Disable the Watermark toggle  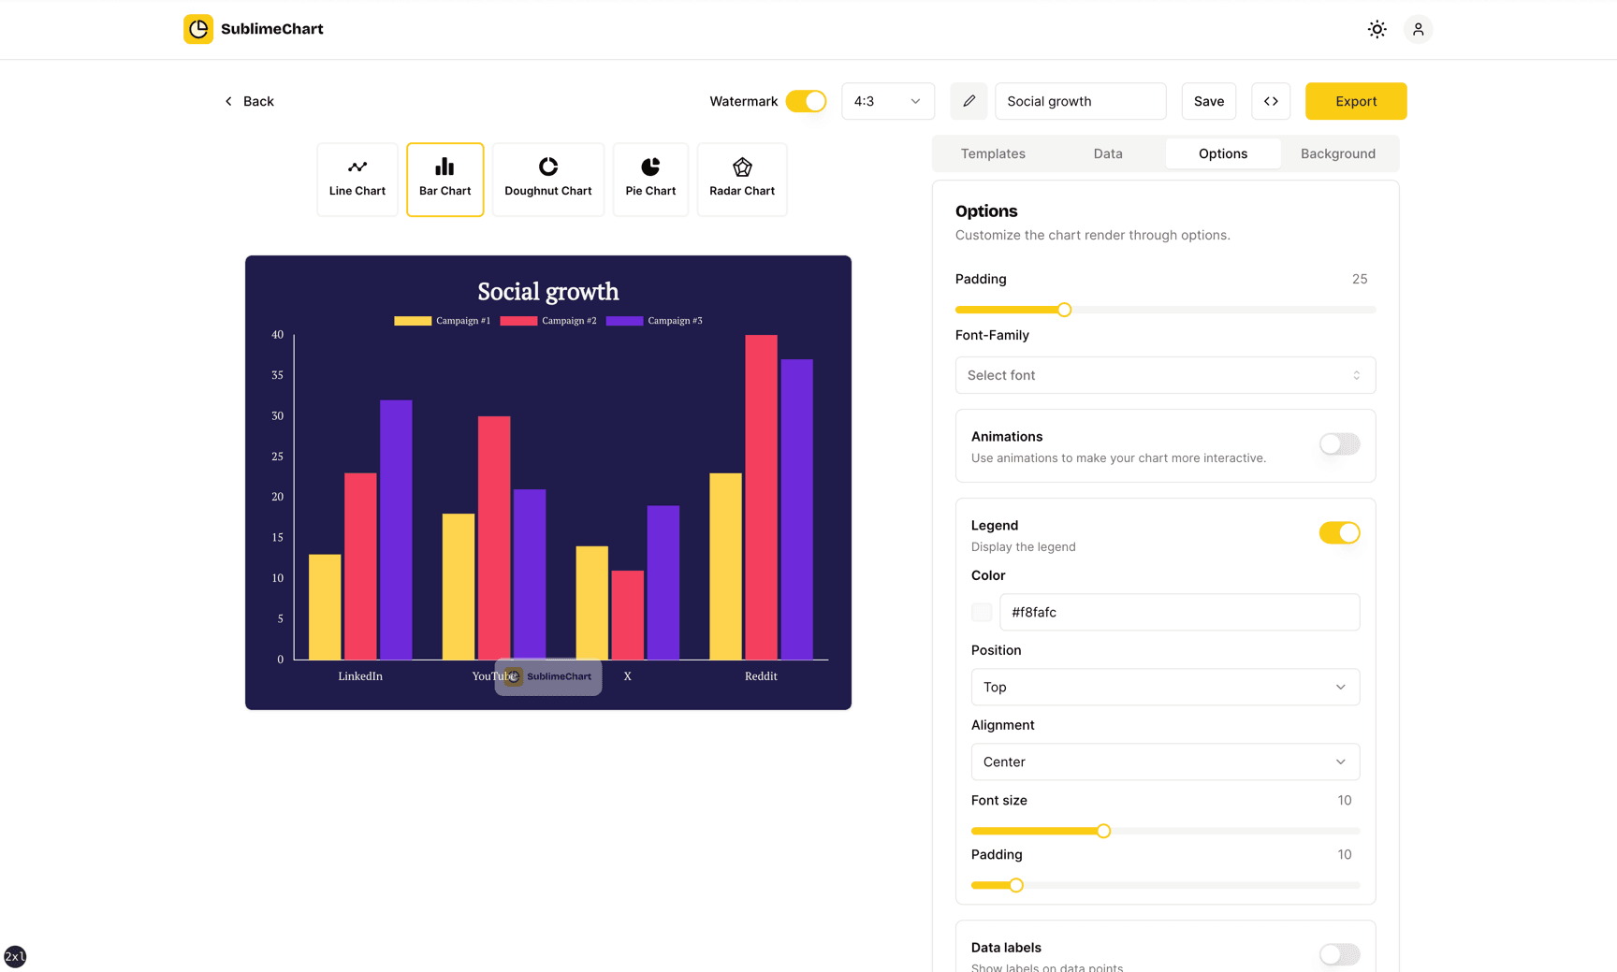(x=806, y=101)
